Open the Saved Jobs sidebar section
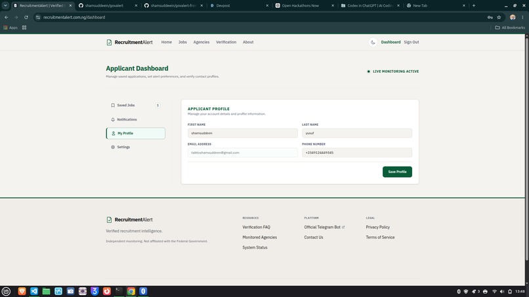Screen dimensions: 529x297 point(135,105)
